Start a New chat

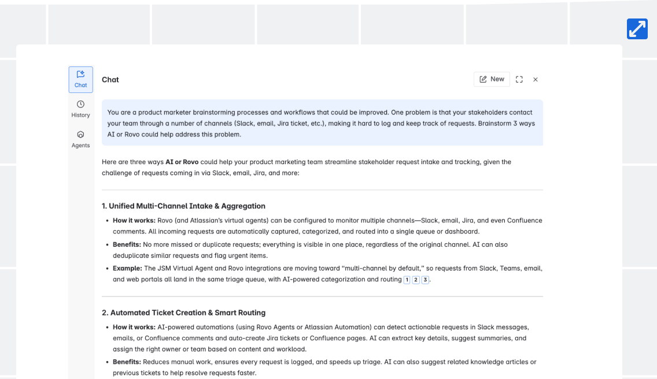(x=492, y=79)
